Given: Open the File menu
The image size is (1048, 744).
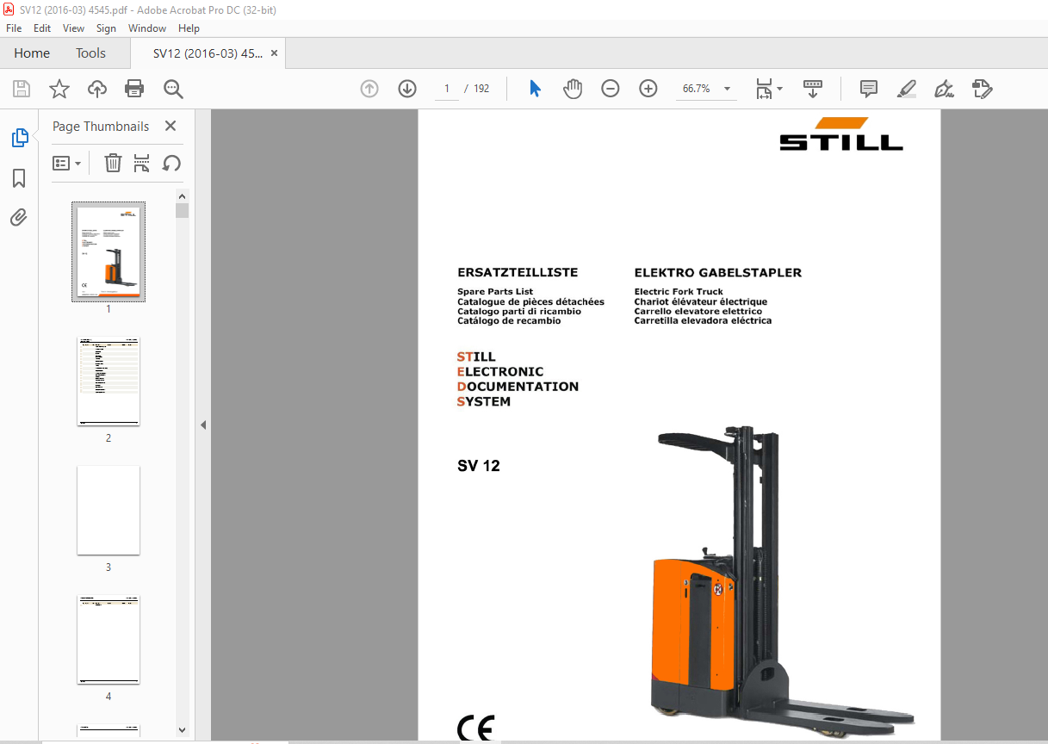Looking at the screenshot, I should pyautogui.click(x=14, y=28).
